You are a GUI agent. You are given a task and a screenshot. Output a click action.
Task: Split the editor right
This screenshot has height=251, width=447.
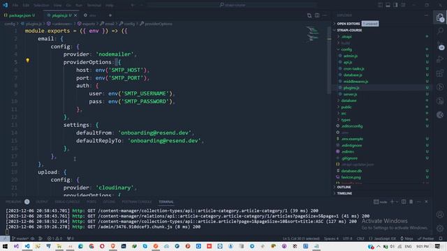point(317,15)
